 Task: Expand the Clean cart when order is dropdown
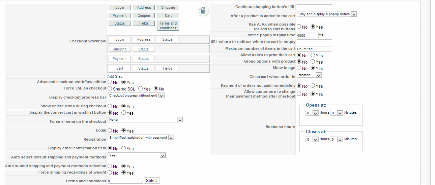309,75
